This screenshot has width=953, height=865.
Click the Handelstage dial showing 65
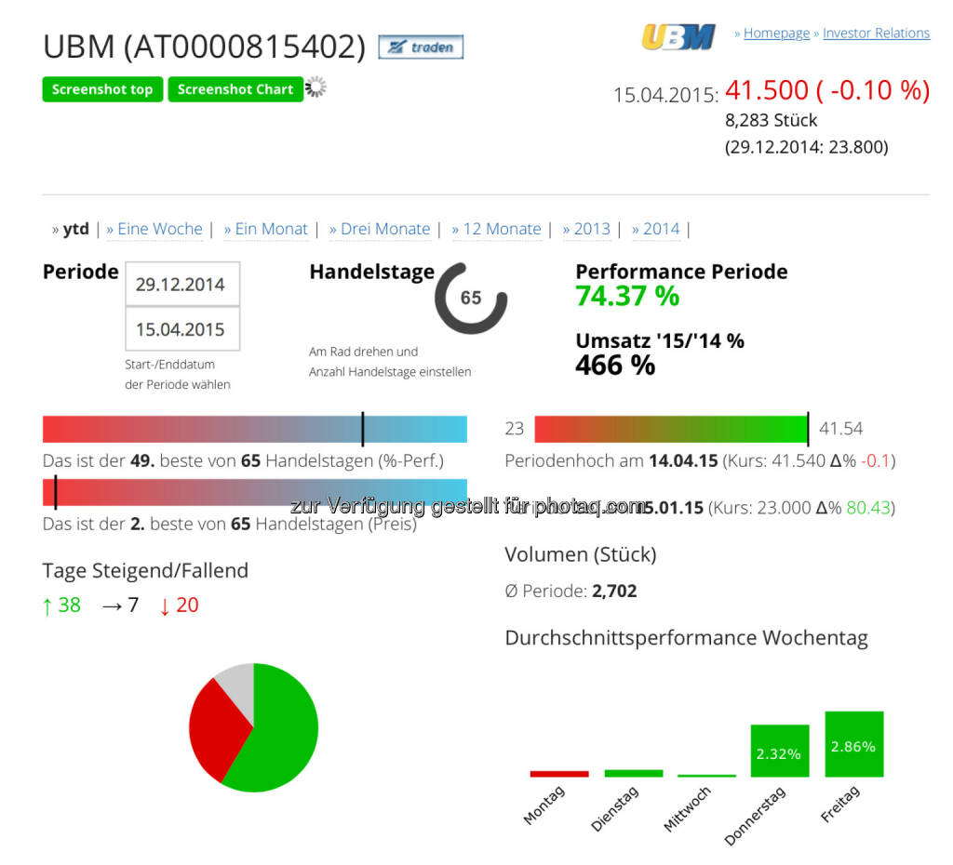click(x=470, y=298)
